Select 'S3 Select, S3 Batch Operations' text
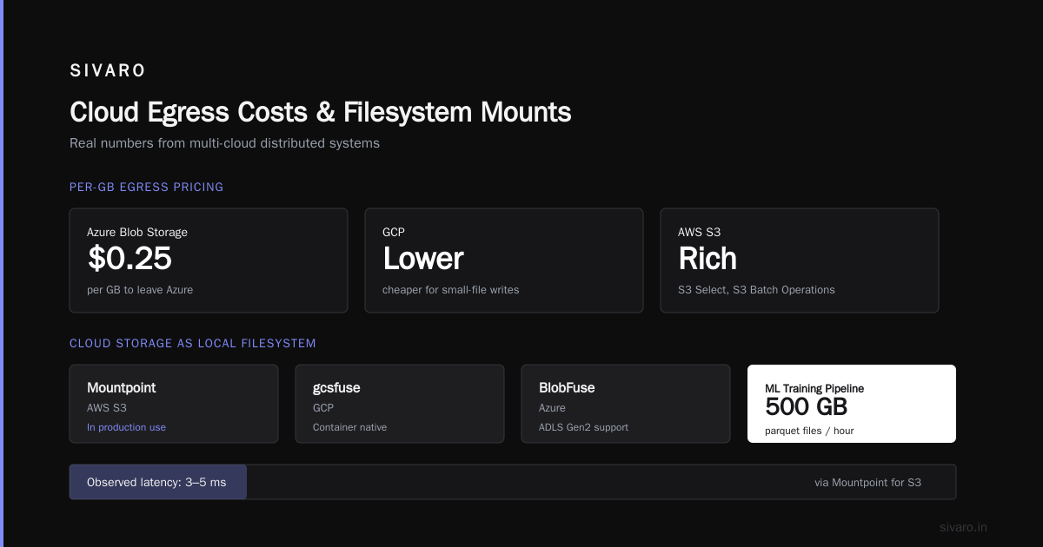Image resolution: width=1043 pixels, height=547 pixels. pyautogui.click(x=756, y=290)
